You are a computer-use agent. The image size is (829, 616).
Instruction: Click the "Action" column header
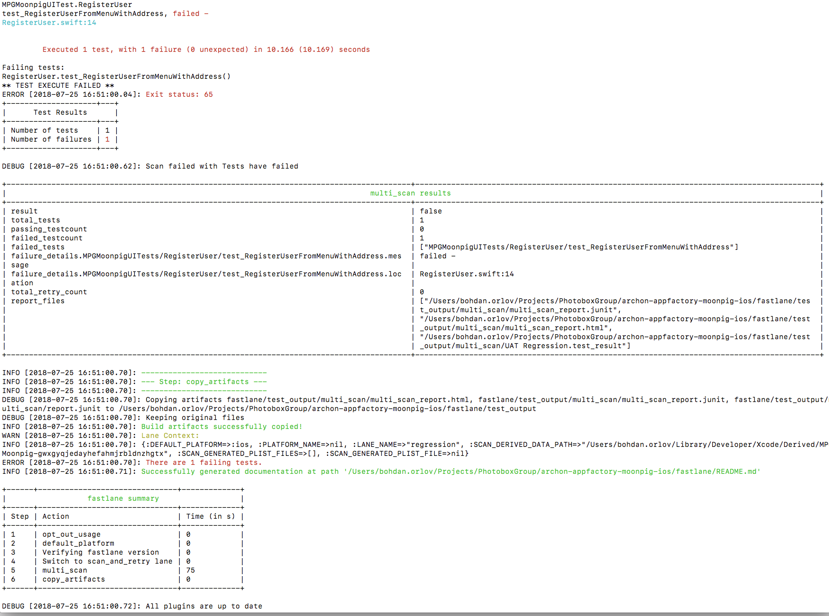(x=56, y=516)
